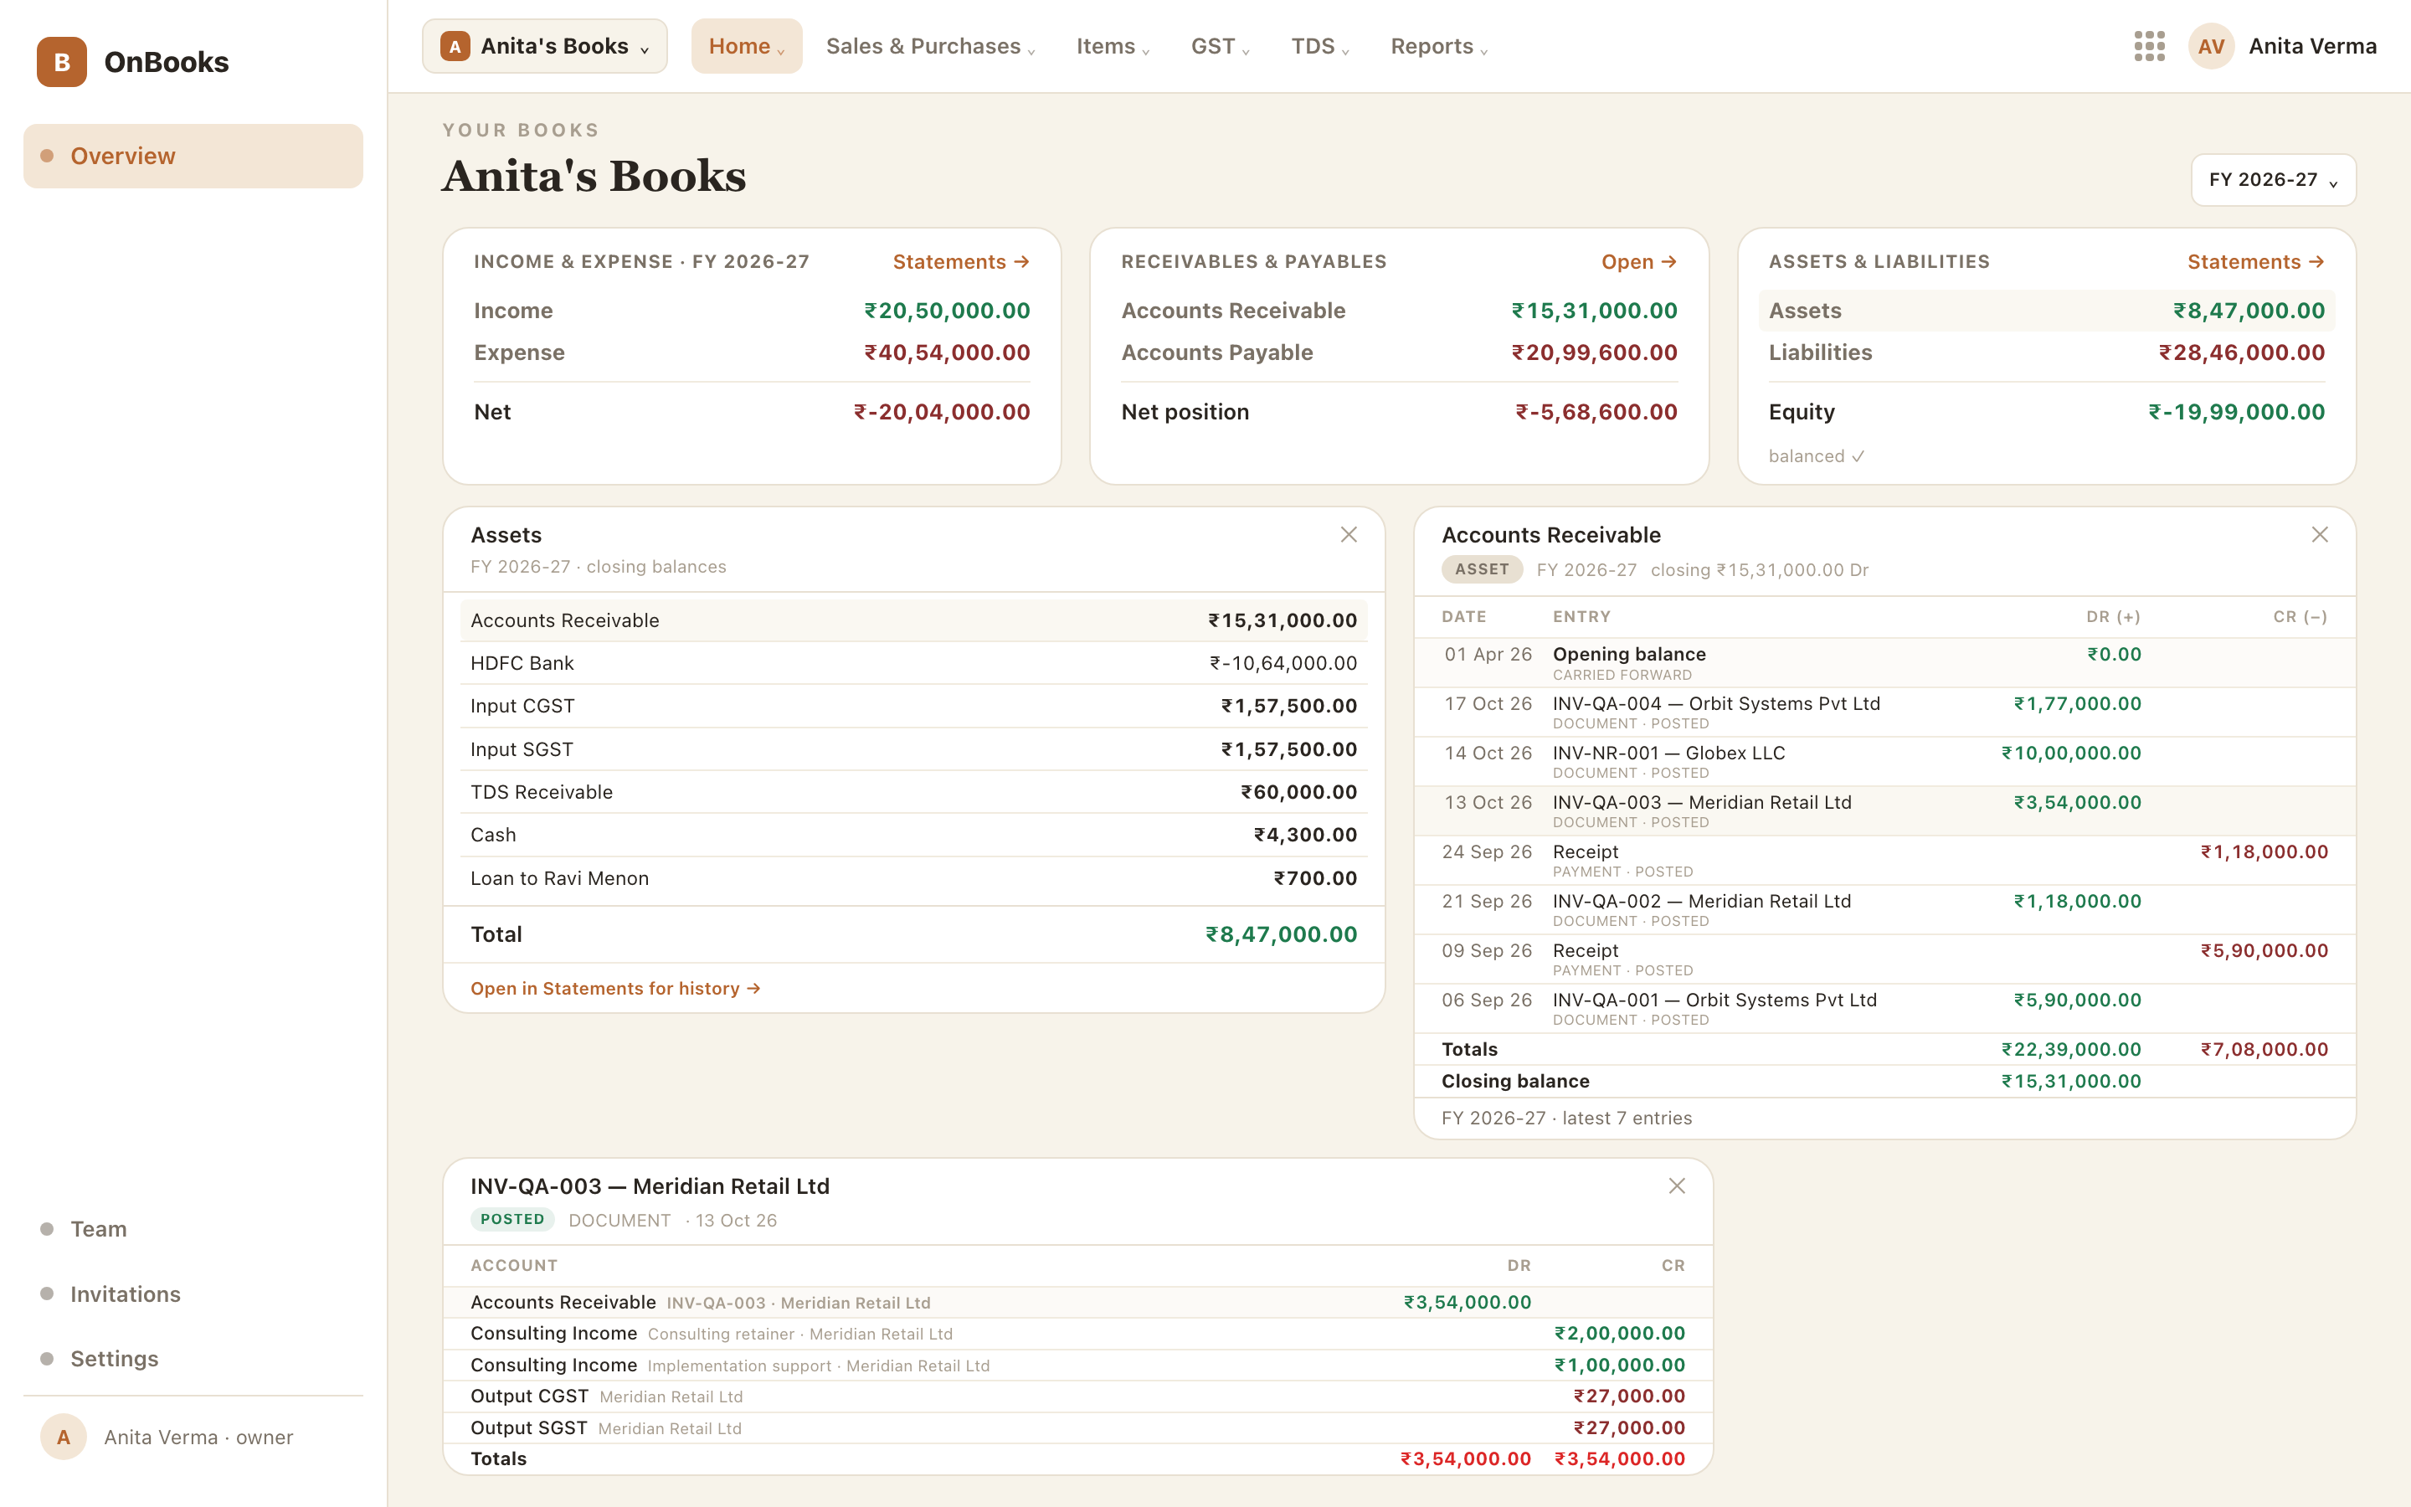Viewport: 2411px width, 1507px height.
Task: Select the Assets row in Assets & Liabilities
Action: tap(2046, 311)
